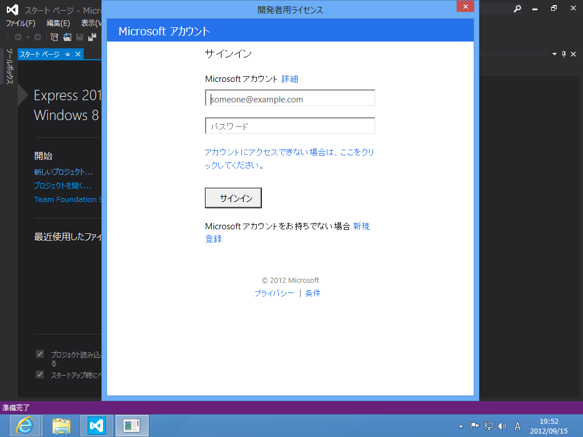
Task: Click the can't access account help link
Action: [289, 159]
